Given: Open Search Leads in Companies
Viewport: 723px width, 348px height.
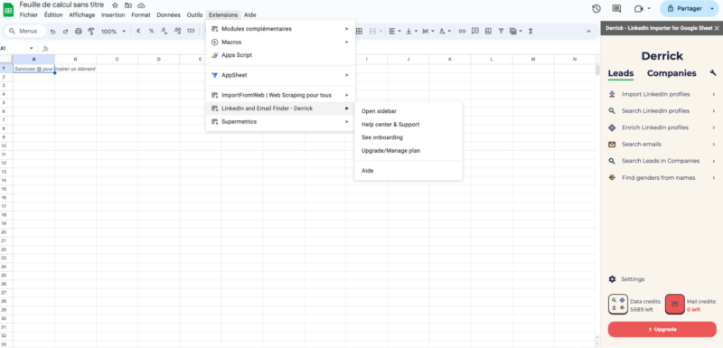Looking at the screenshot, I should click(662, 161).
